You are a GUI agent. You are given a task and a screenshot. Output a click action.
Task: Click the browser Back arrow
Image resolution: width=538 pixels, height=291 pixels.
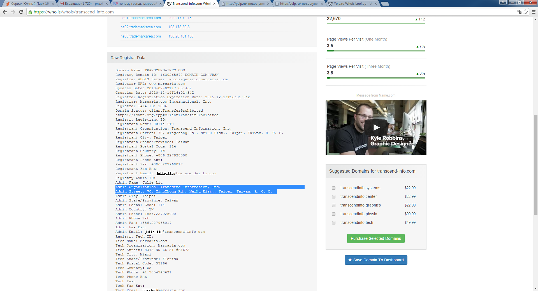click(x=5, y=12)
